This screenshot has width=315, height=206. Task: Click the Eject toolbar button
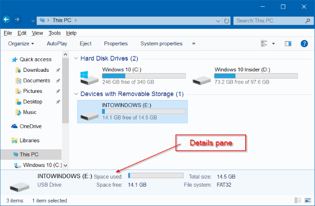(85, 44)
